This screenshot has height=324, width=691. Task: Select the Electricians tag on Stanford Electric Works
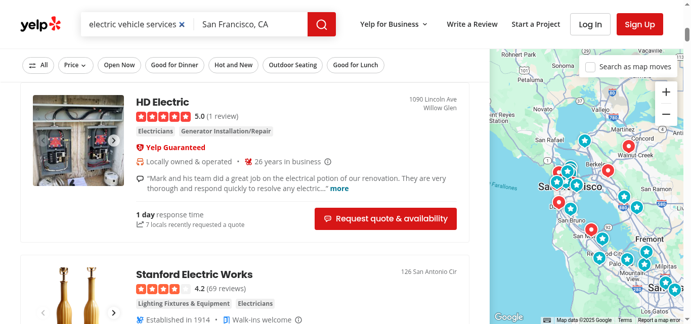click(x=255, y=304)
